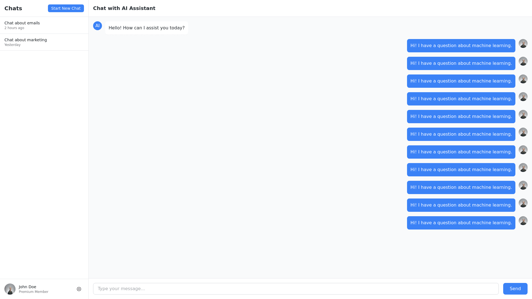
Task: Focus the 'Type your message...' input field
Action: coord(296,289)
